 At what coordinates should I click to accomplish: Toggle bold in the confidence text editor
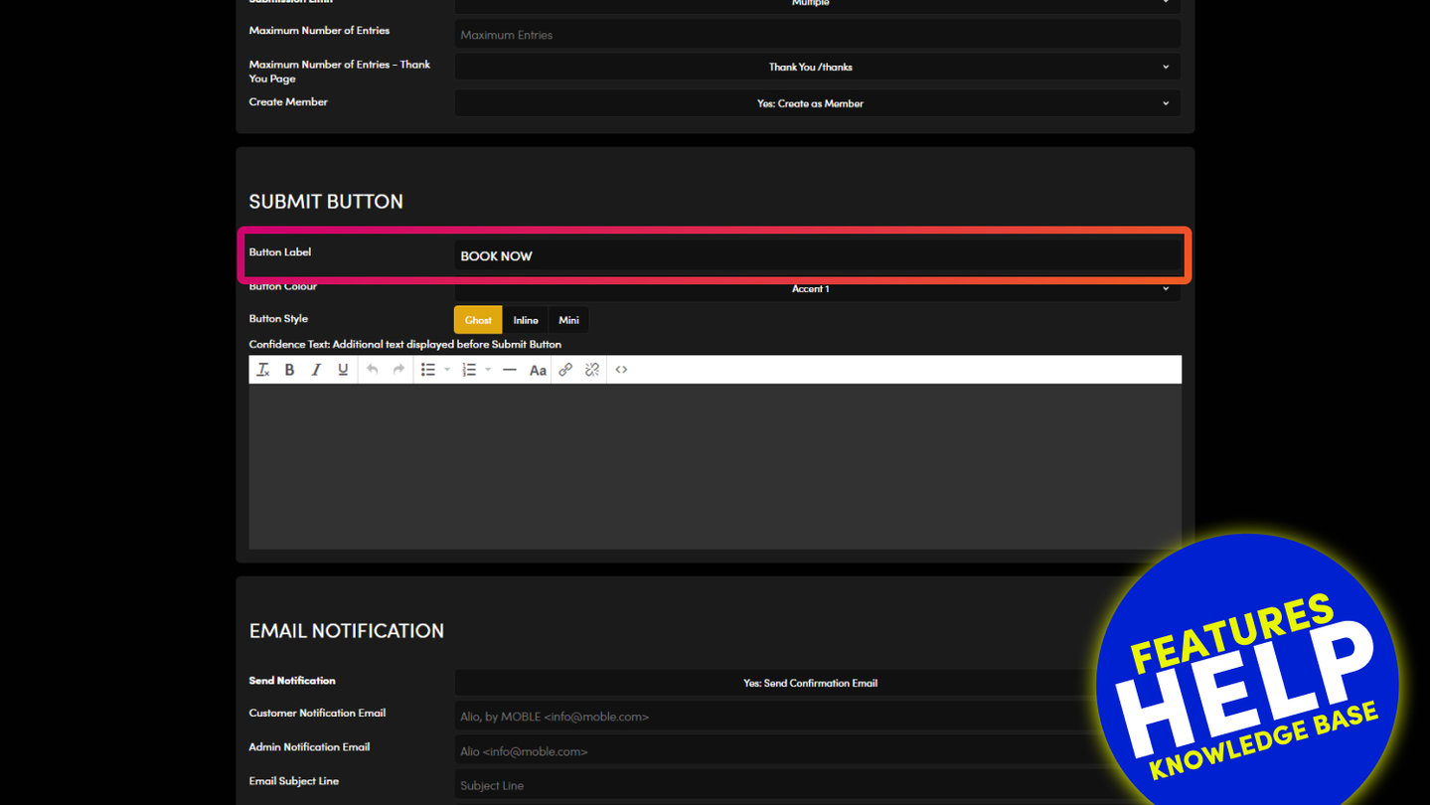point(289,370)
